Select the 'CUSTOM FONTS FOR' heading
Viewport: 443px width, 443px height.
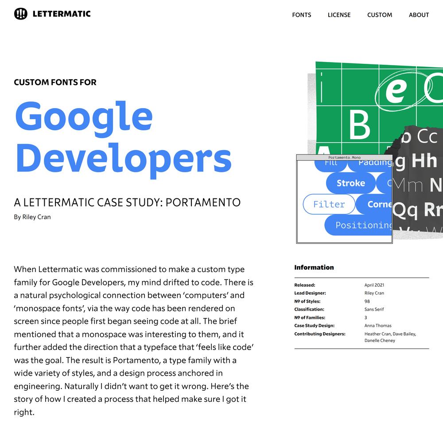click(55, 82)
